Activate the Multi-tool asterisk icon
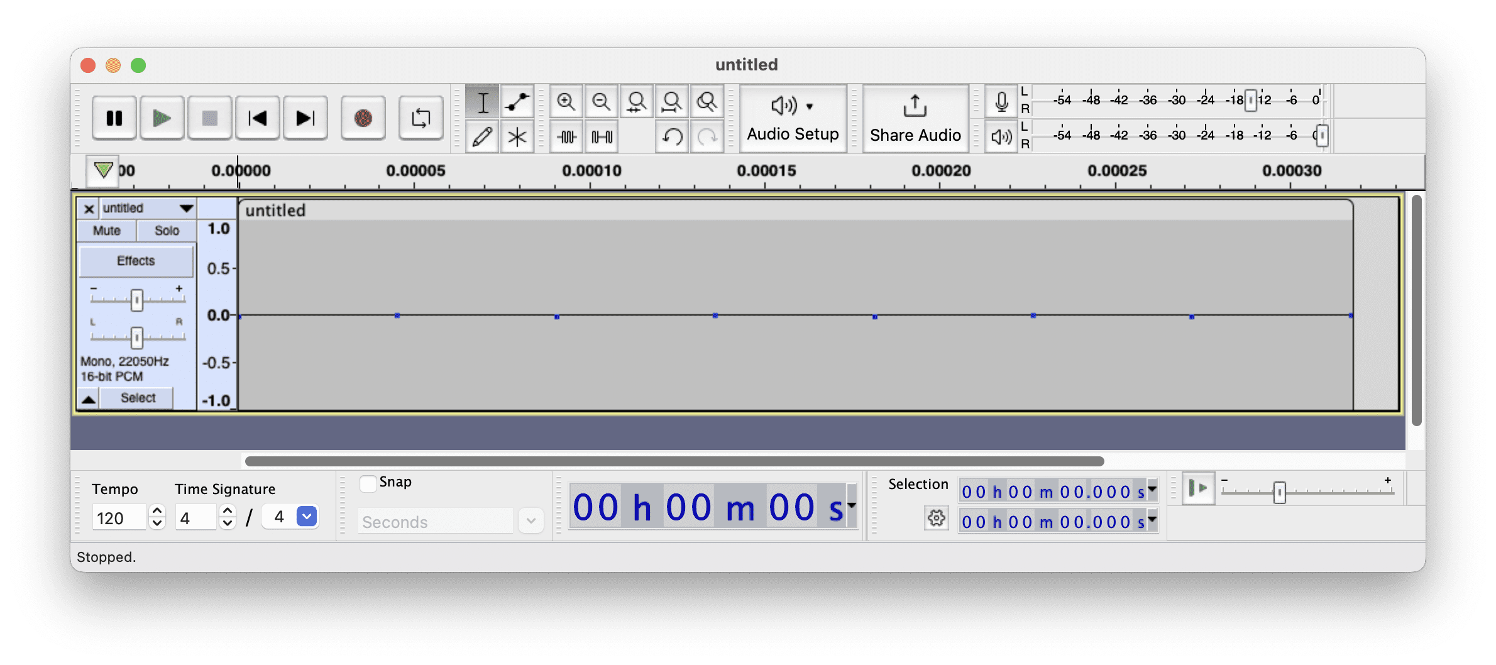The height and width of the screenshot is (665, 1496). click(517, 136)
